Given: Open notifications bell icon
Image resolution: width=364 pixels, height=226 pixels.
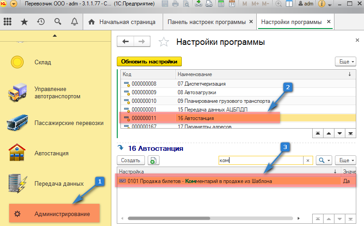Looking at the screenshot, I should (74, 22).
